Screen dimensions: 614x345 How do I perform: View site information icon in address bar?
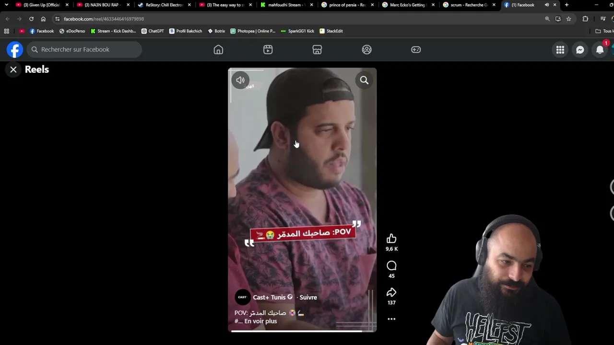tap(58, 19)
